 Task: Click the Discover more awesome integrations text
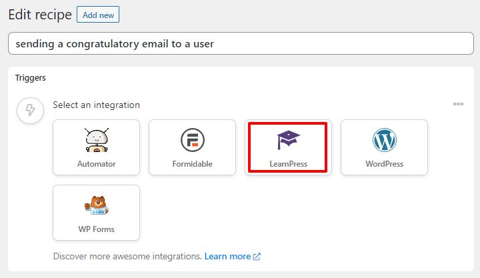click(x=127, y=256)
